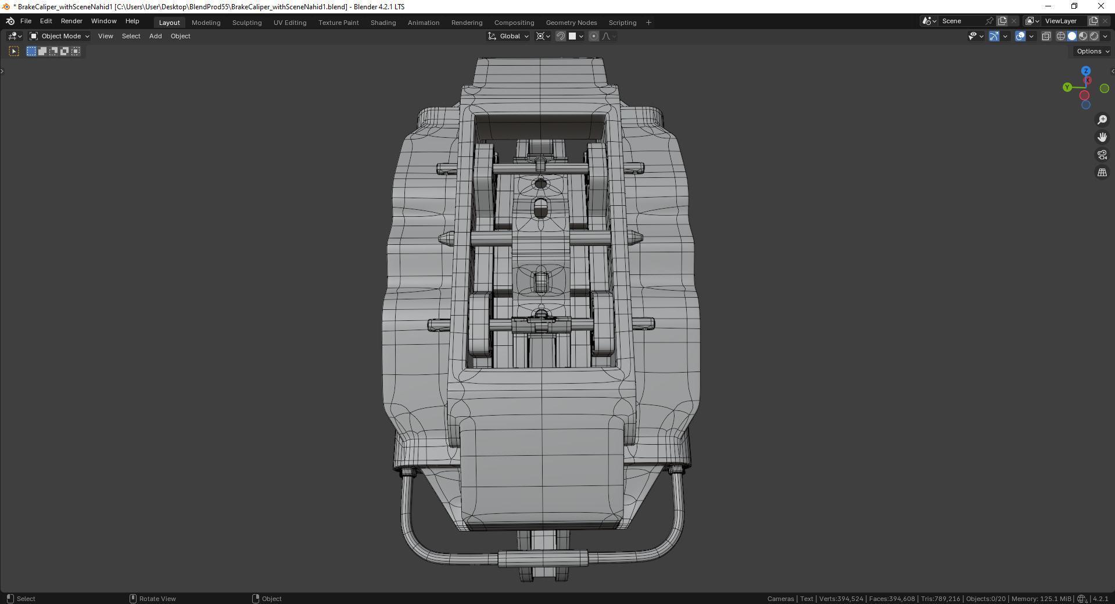The image size is (1115, 604).
Task: Open the Options dropdown
Action: click(x=1093, y=51)
